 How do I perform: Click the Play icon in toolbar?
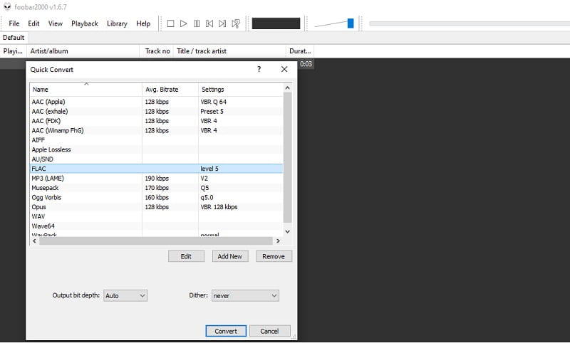[x=184, y=23]
